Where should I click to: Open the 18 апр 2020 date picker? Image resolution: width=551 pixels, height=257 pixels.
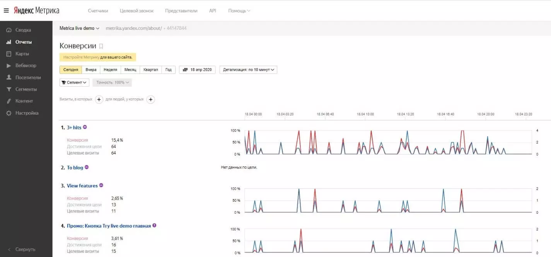(x=197, y=70)
